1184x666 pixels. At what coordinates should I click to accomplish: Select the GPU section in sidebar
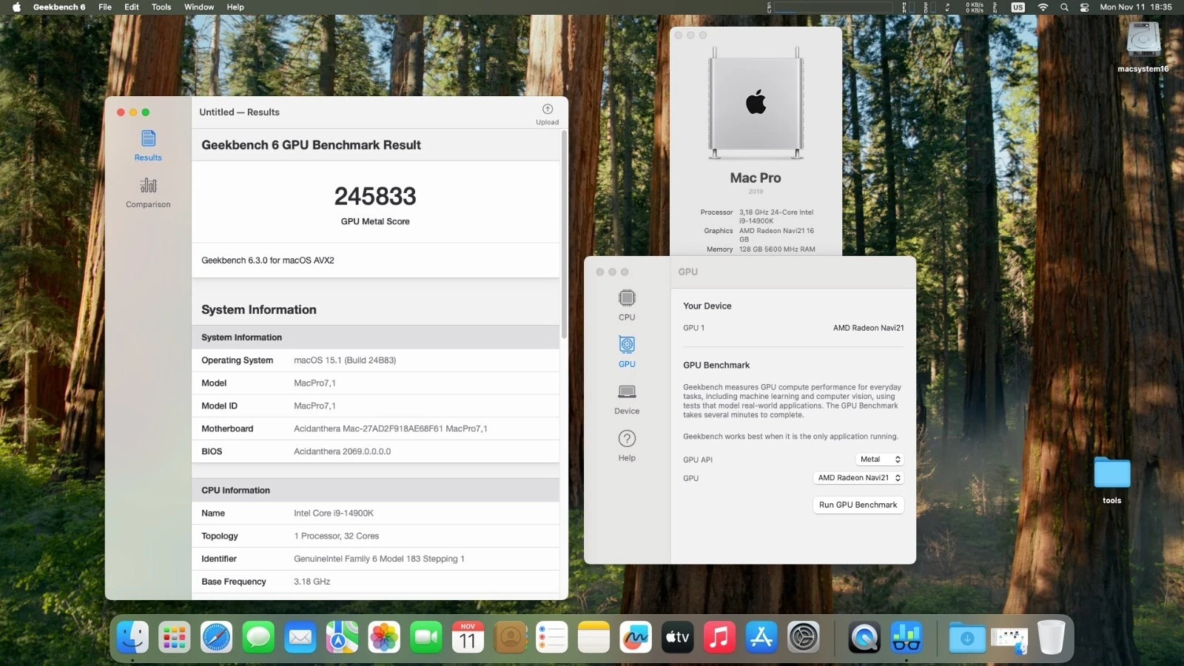point(627,351)
